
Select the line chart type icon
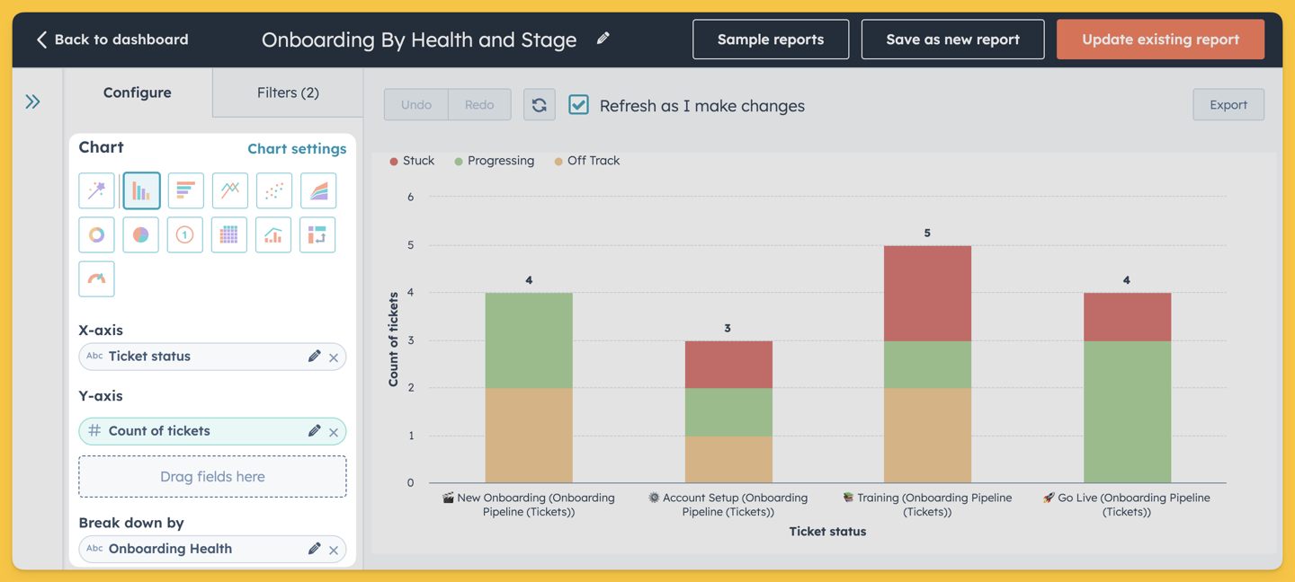point(229,190)
